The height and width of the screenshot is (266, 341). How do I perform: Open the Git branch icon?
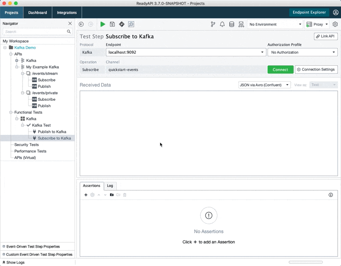coord(213,24)
